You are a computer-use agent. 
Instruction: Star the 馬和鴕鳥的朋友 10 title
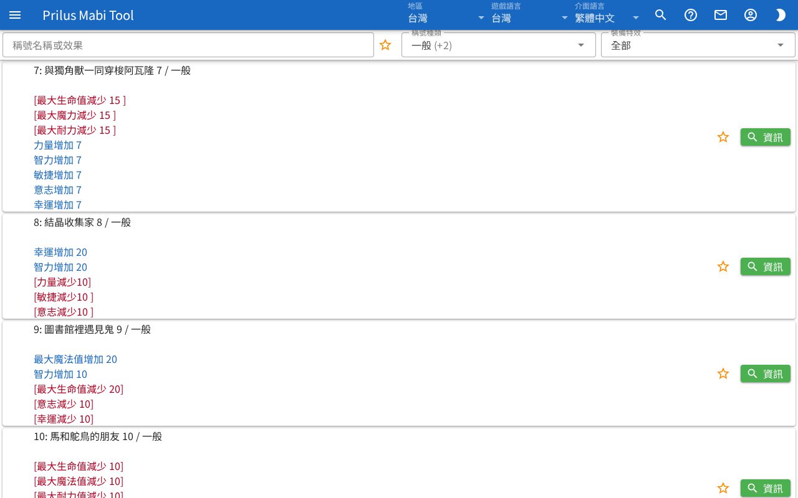pos(723,488)
